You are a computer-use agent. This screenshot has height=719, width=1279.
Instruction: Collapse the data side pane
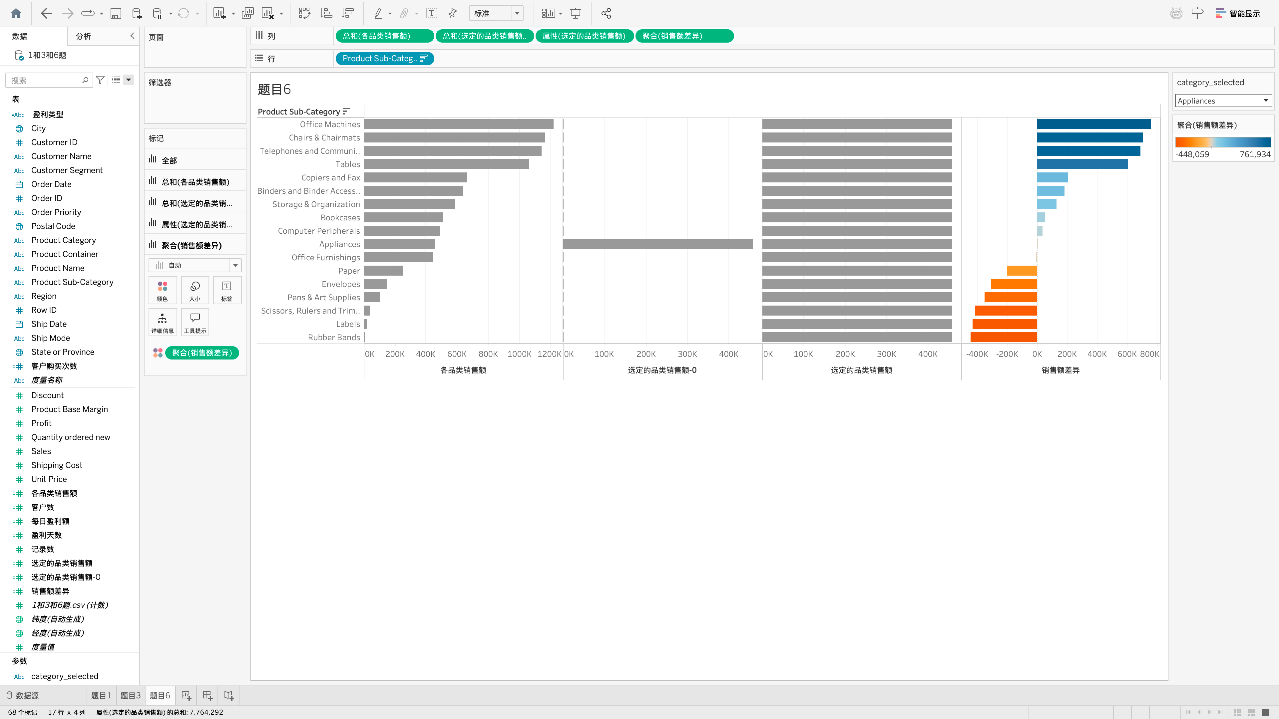[132, 36]
